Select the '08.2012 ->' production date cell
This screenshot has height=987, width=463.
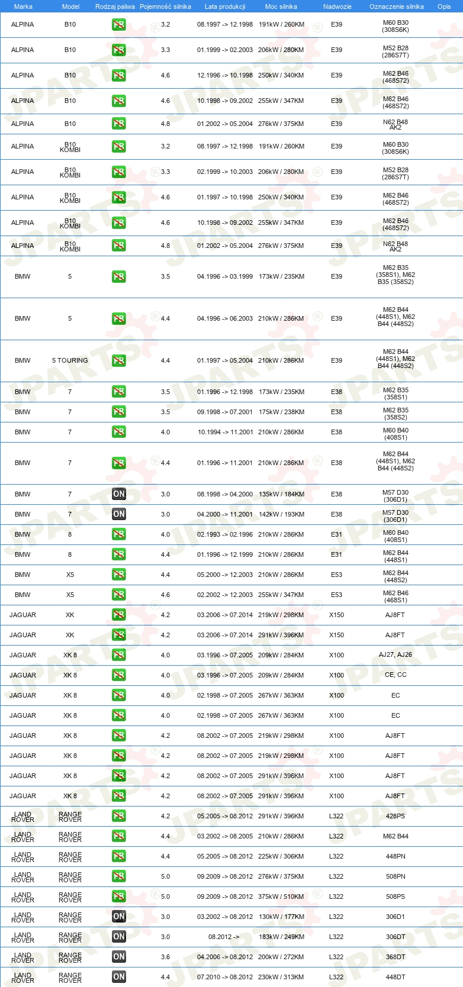click(224, 937)
